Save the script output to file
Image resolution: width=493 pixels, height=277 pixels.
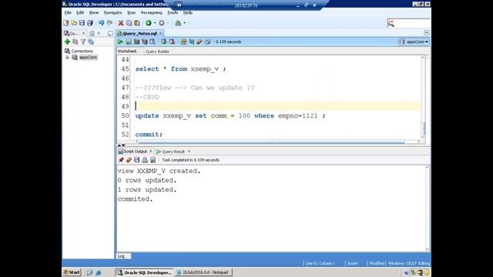[x=137, y=160]
